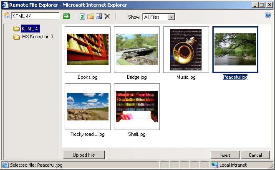Open the Show file type dropdown arrow

pos(172,17)
